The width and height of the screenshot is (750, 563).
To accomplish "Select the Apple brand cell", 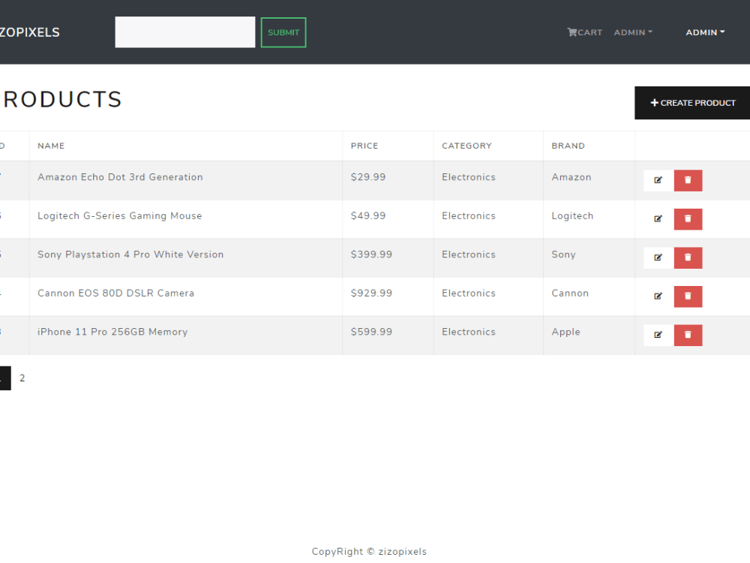I will (x=565, y=333).
